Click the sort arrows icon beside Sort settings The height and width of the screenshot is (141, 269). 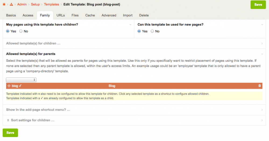8,120
